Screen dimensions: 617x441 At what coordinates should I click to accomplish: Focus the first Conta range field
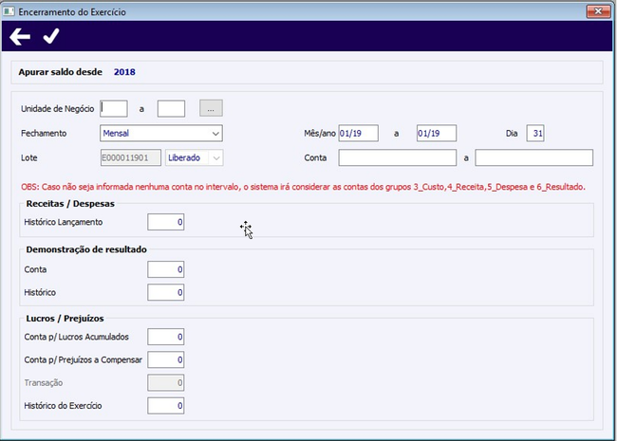pos(398,157)
